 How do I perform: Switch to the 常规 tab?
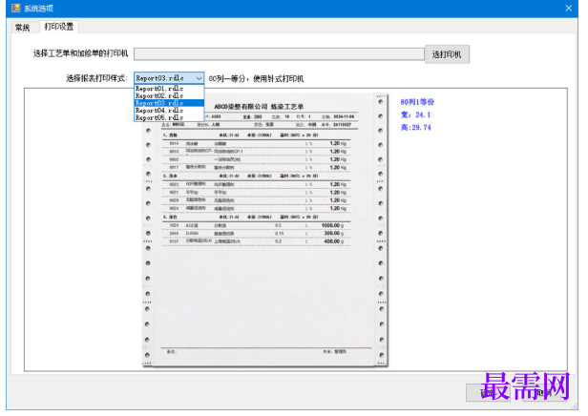point(22,28)
